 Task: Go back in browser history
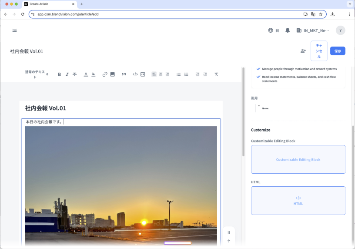6,14
